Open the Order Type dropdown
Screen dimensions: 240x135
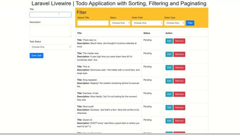point(174,23)
